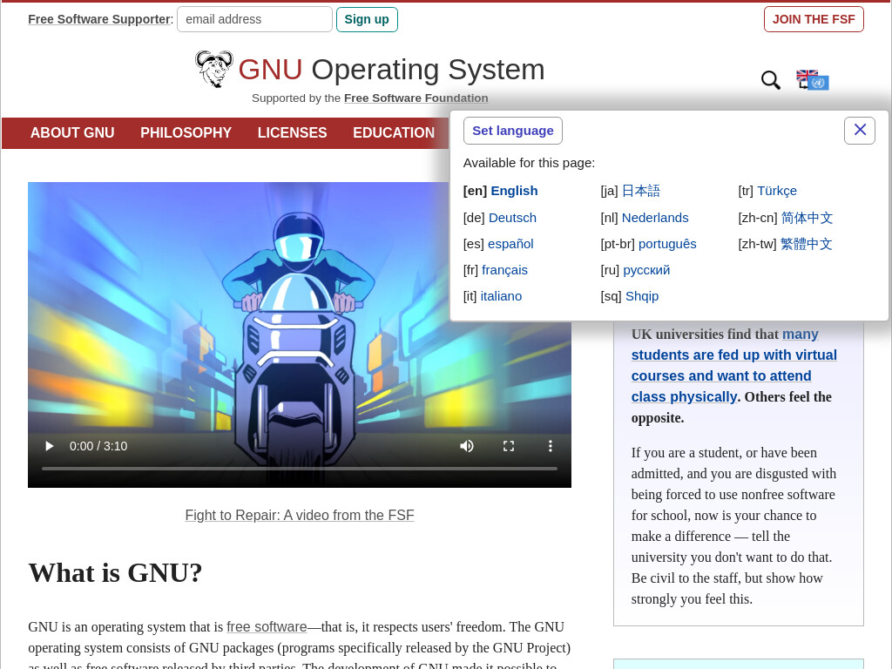The width and height of the screenshot is (892, 669).
Task: Click the GNU head logo
Action: click(214, 69)
